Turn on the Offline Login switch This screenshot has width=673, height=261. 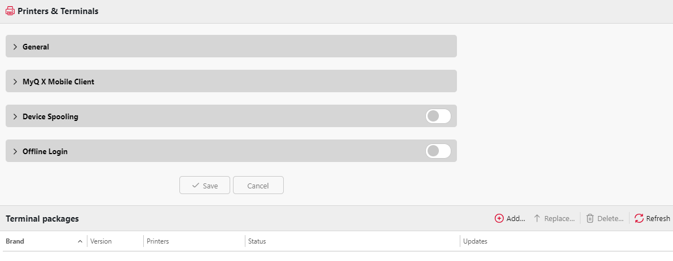[x=438, y=151]
